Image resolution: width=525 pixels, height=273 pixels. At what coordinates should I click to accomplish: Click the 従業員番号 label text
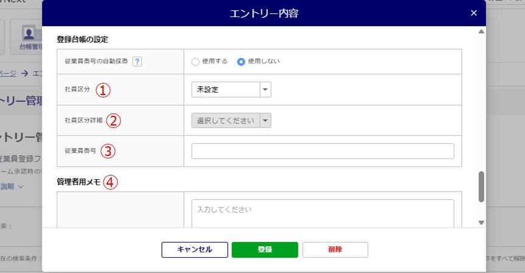tap(80, 151)
